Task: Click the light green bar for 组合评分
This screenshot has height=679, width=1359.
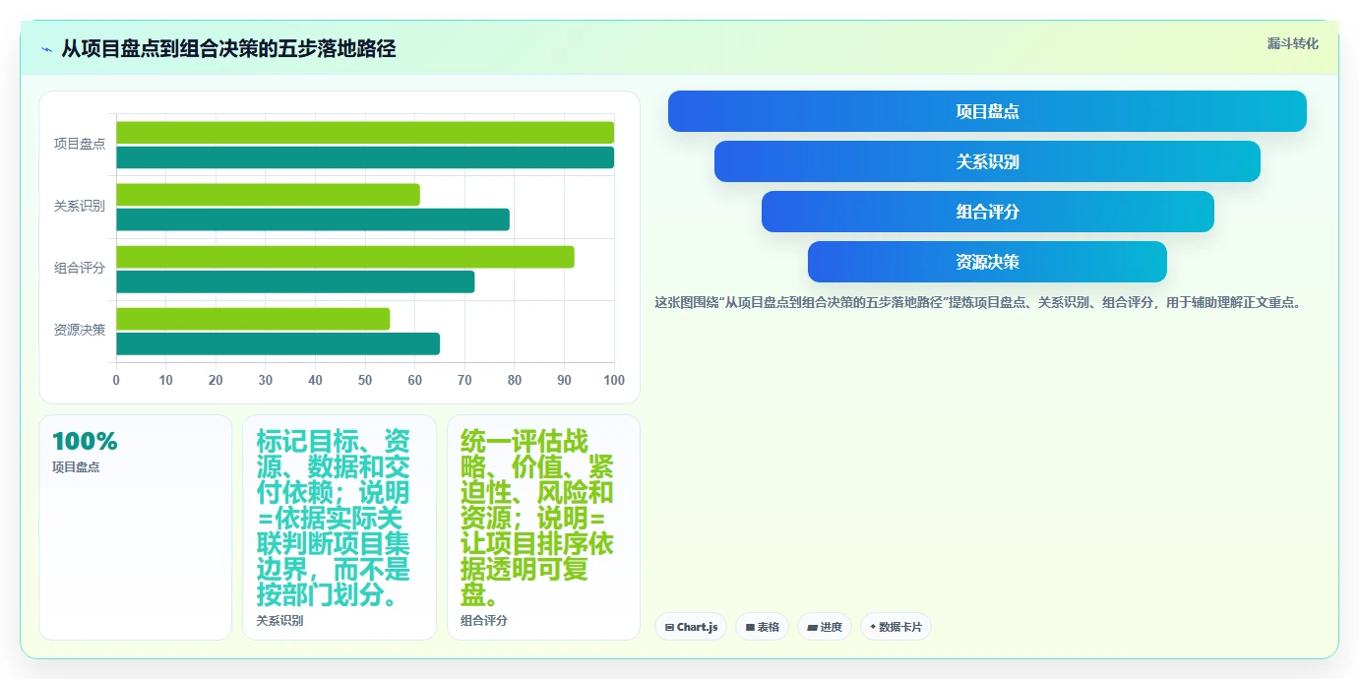Action: pyautogui.click(x=345, y=257)
